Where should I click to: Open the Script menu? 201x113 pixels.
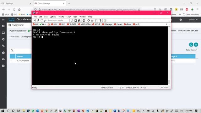(69, 17)
